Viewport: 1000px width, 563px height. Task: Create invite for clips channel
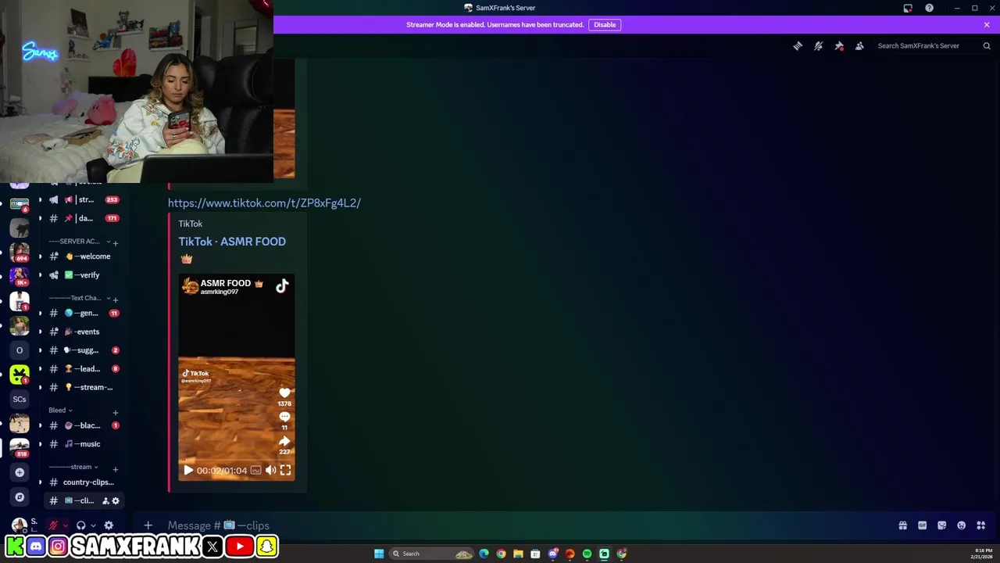(x=105, y=500)
